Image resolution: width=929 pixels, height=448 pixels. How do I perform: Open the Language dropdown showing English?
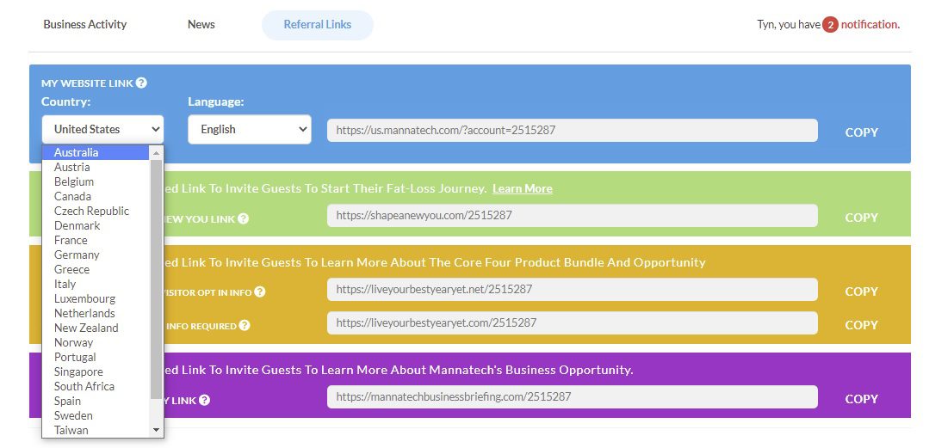click(x=250, y=129)
